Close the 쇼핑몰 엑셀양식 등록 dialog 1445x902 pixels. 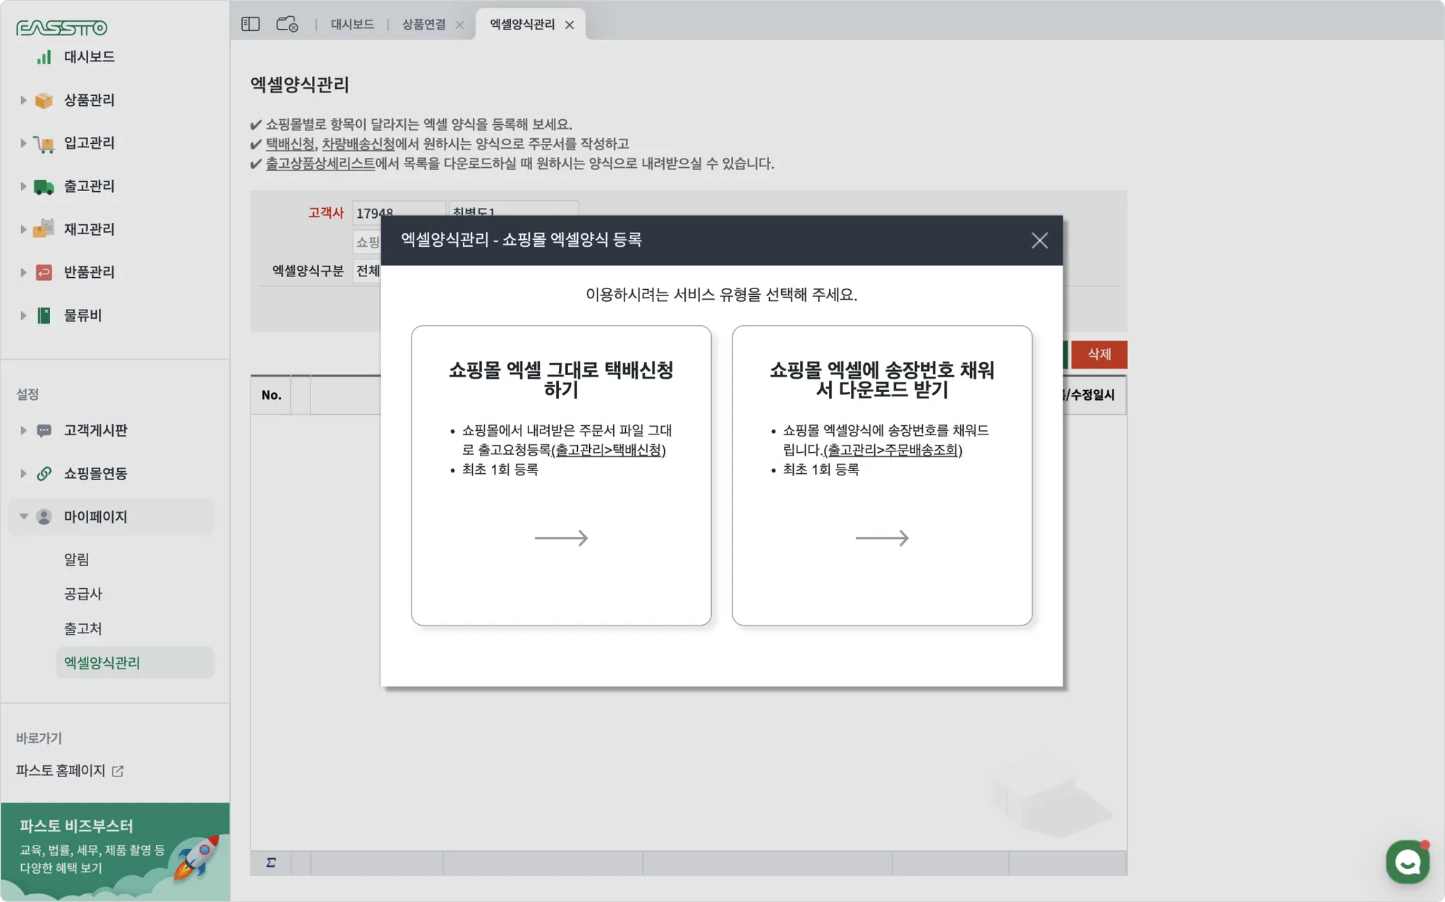coord(1039,240)
